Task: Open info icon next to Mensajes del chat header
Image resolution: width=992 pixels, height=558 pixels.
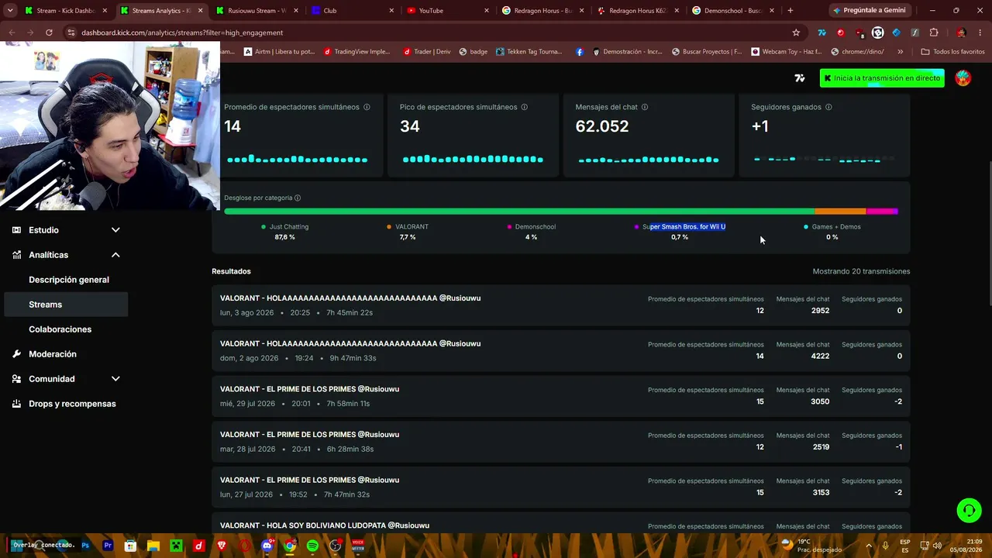Action: click(x=645, y=107)
